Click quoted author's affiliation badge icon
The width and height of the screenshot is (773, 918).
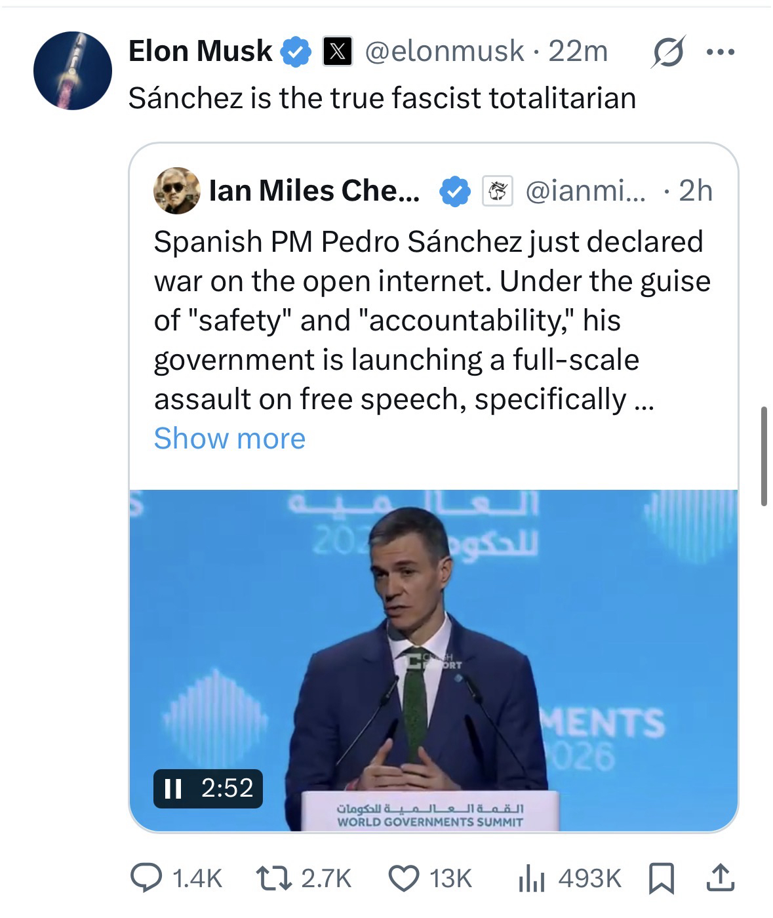click(x=498, y=191)
